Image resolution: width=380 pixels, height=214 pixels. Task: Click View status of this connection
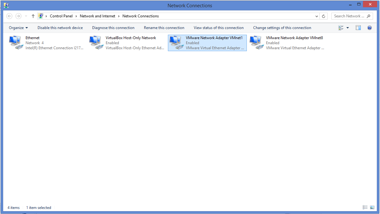[x=219, y=28]
